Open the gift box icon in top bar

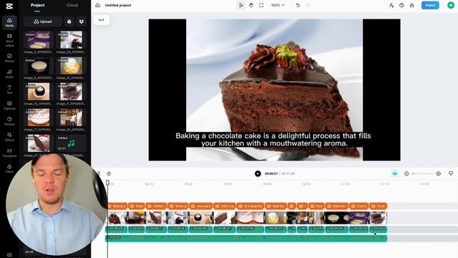412,5
